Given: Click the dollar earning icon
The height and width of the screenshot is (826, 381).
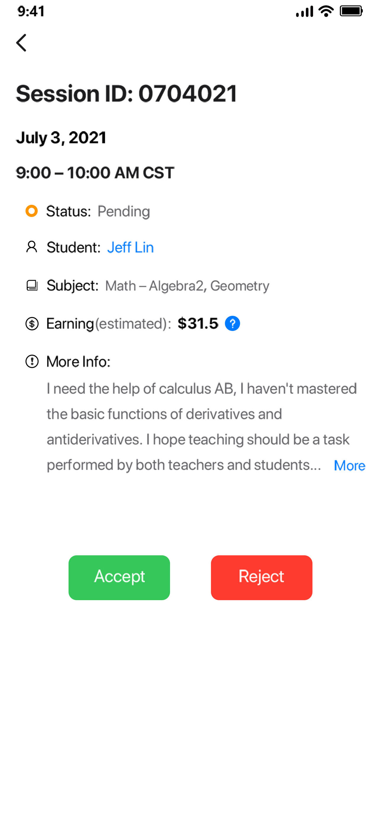Looking at the screenshot, I should click(x=32, y=323).
